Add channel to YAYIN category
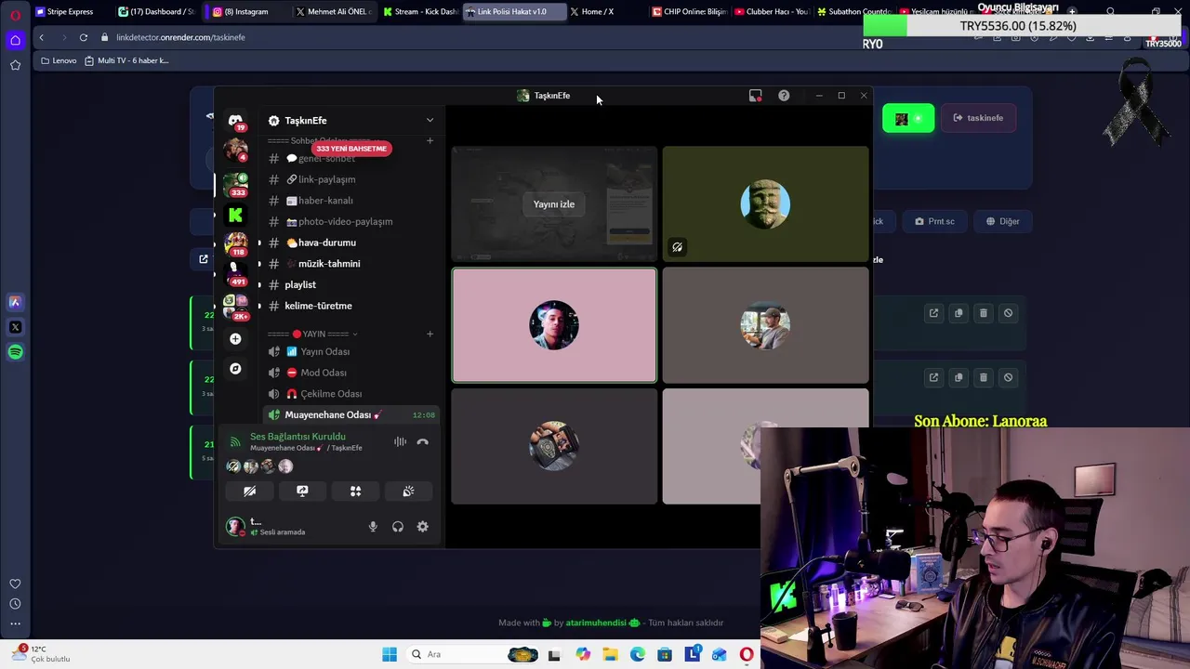 point(430,334)
